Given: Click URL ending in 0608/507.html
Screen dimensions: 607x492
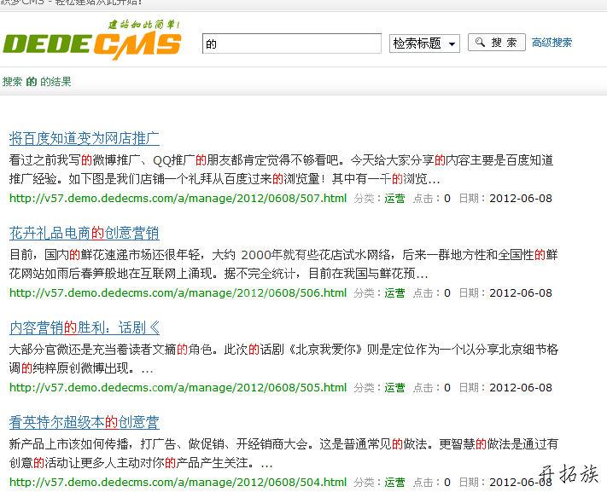Looking at the screenshot, I should [178, 199].
